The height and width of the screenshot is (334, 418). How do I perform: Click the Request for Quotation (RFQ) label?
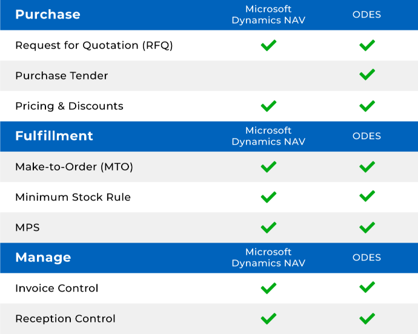pos(94,45)
